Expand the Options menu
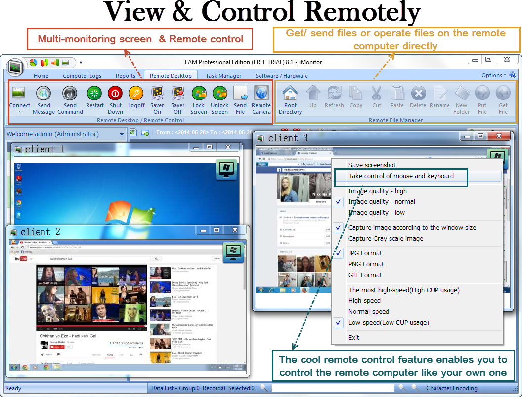Viewport: 522px width, 397px height. tap(494, 75)
